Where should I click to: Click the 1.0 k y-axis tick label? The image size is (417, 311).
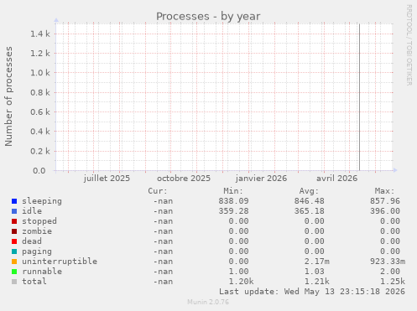[40, 73]
